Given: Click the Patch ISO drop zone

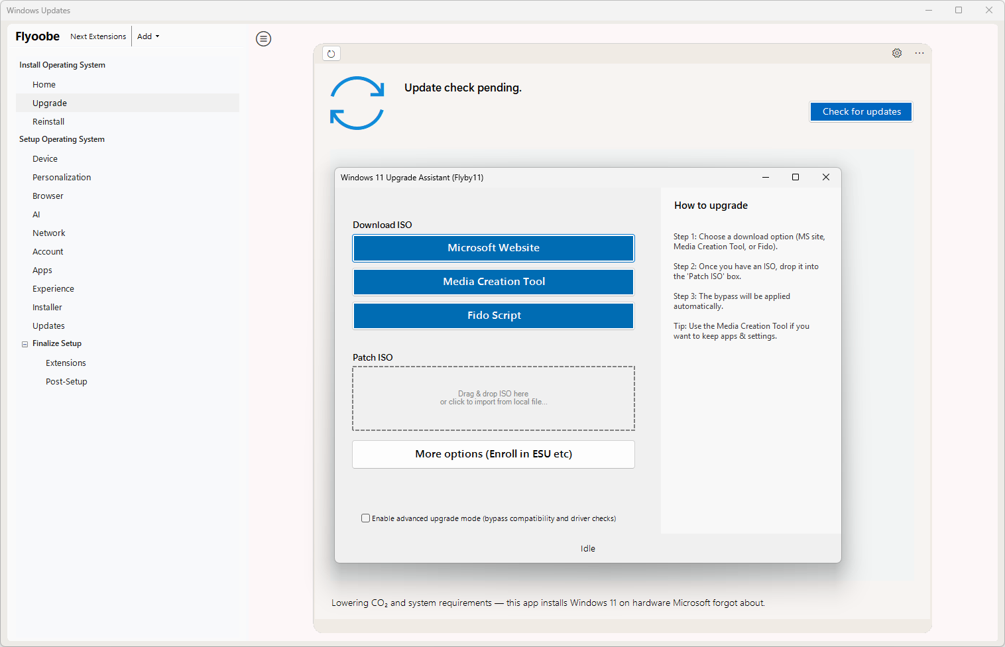Looking at the screenshot, I should point(493,398).
